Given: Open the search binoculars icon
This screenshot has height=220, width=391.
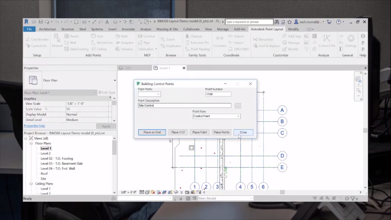Looking at the screenshot, I should coord(277,22).
